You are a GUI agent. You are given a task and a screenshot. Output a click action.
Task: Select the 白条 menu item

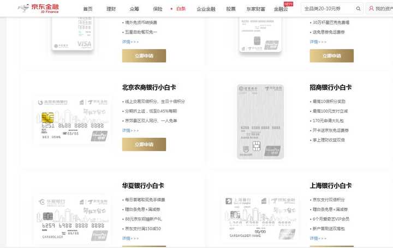(181, 9)
